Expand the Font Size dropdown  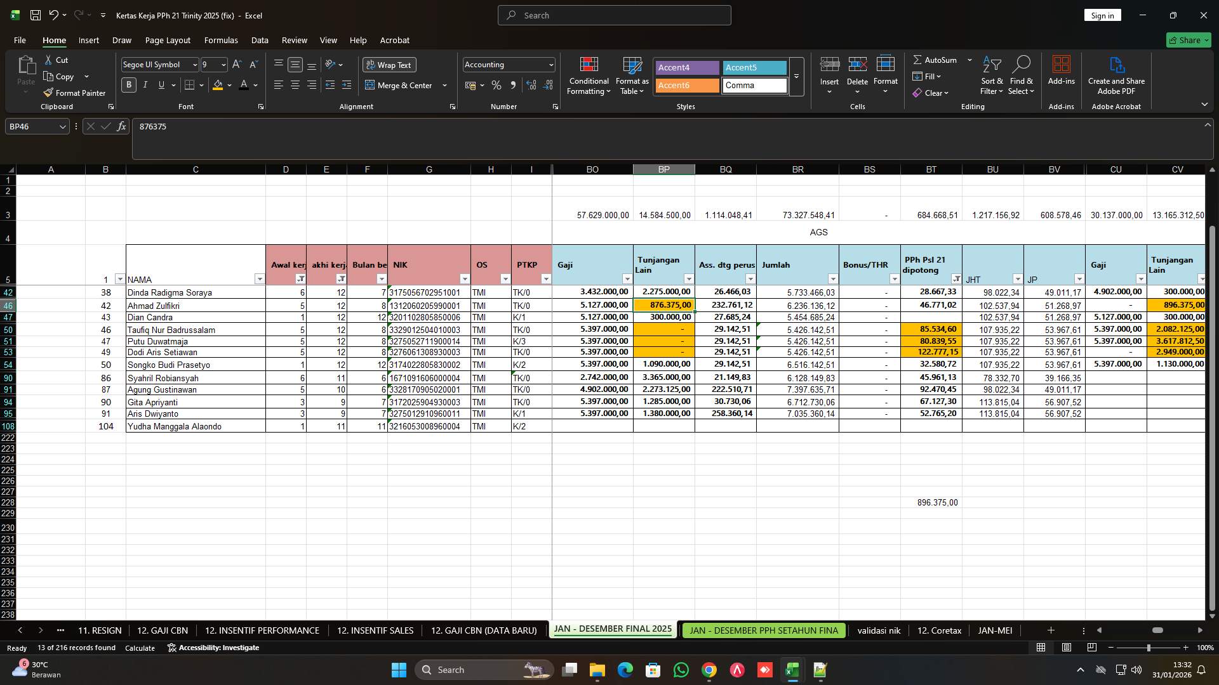[223, 64]
